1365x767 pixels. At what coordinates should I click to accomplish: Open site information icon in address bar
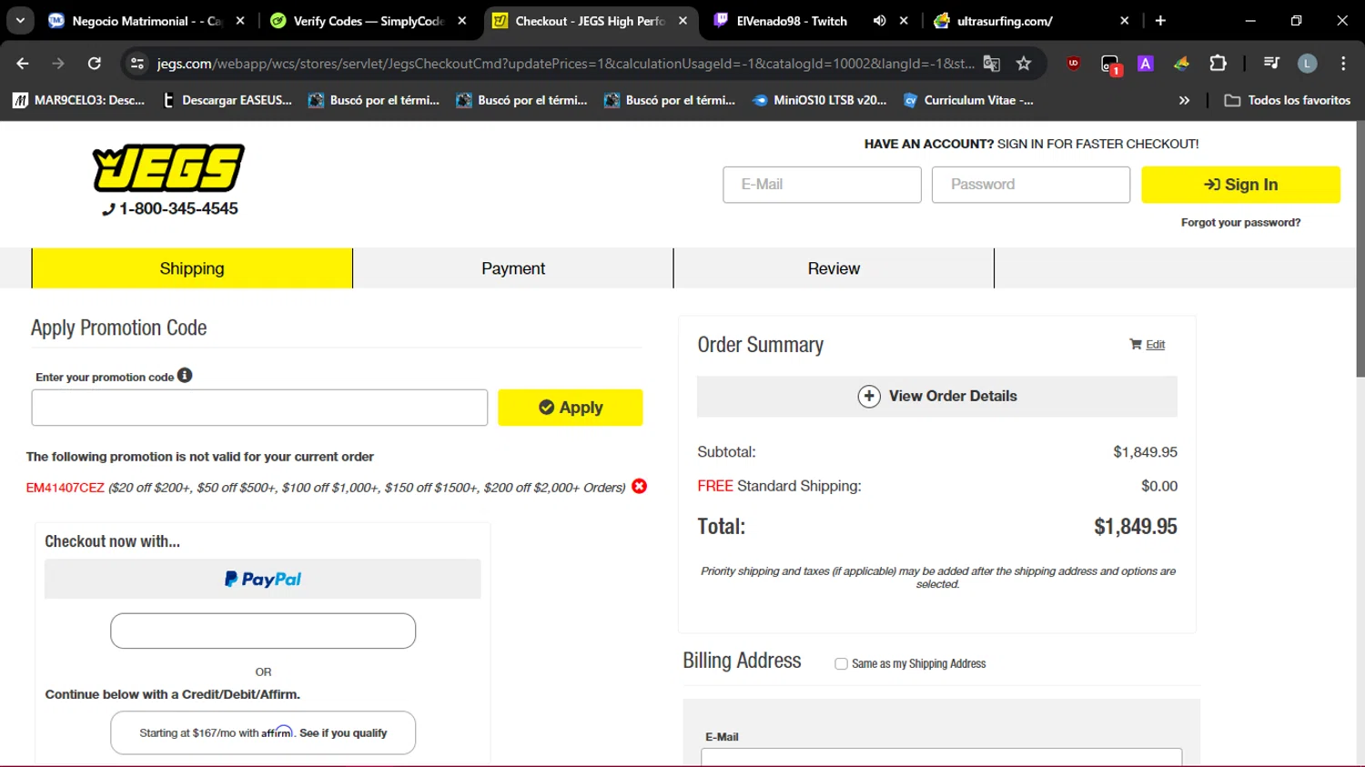[137, 63]
